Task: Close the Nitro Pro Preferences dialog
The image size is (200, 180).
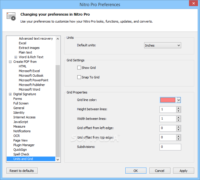Action: pos(193,3)
